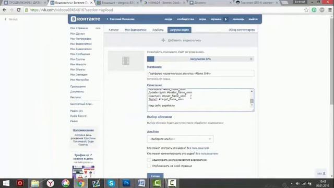Open the Windows Start menu
This screenshot has width=334, height=188.
(6, 183)
